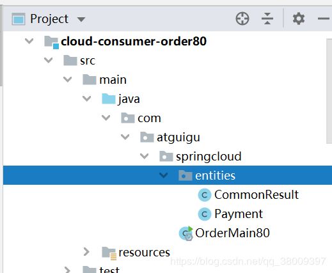
Task: Collapse the src folder chevron
Action: click(49, 60)
